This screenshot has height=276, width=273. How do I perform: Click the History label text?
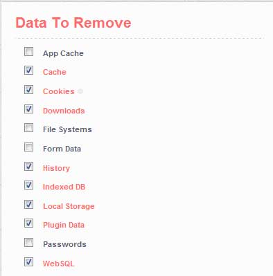pos(56,168)
